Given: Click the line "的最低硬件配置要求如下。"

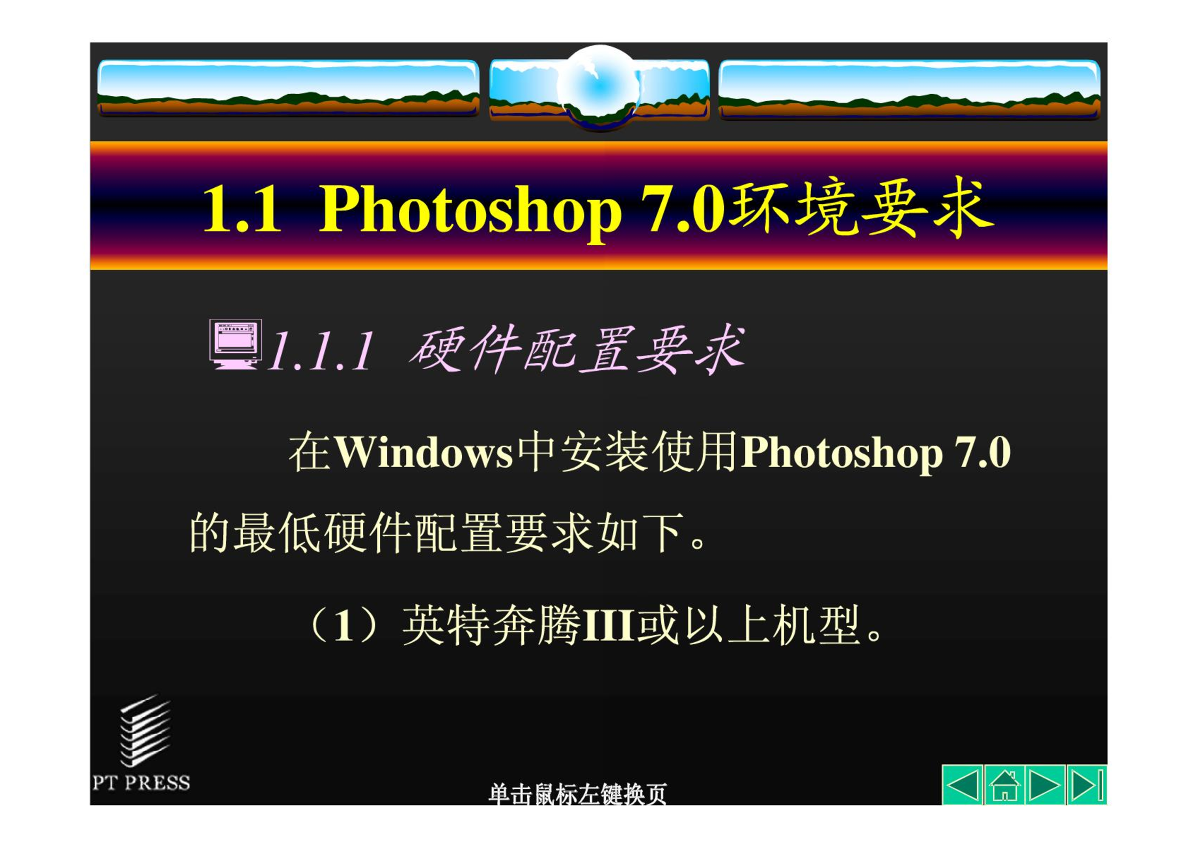Looking at the screenshot, I should (448, 533).
